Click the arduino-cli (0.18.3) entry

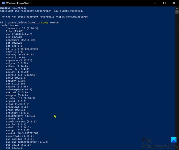click(20, 98)
